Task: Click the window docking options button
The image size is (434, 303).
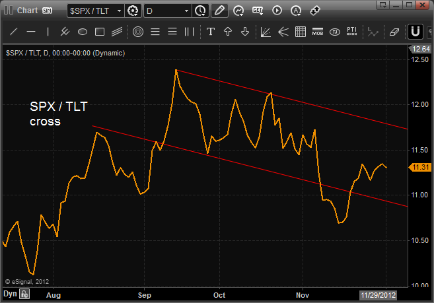Action: 382,5
